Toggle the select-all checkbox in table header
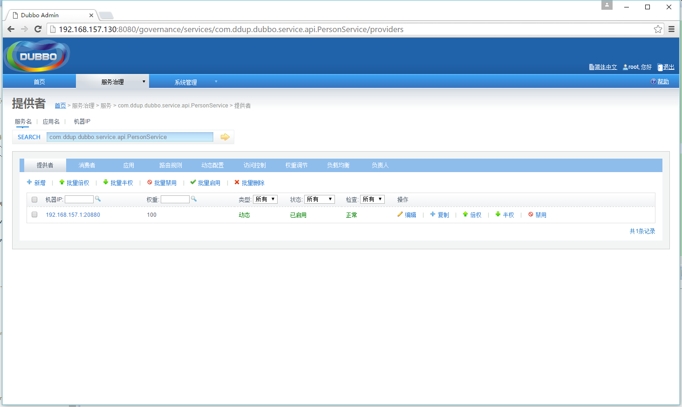Screen dimensions: 682x407 [34, 200]
